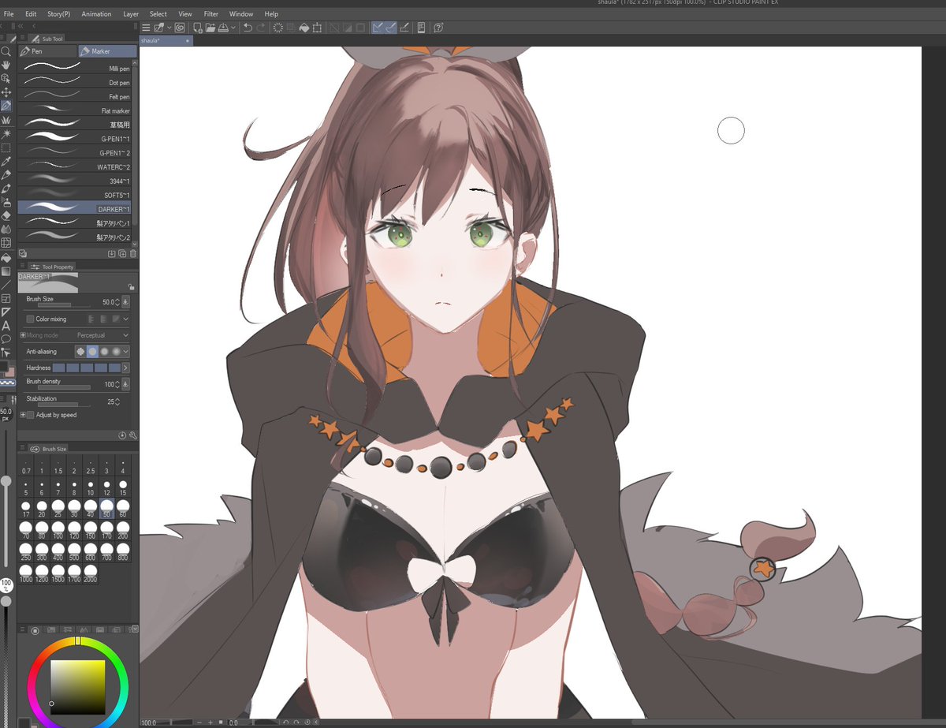Open Brush Size dynamics settings button
Image resolution: width=946 pixels, height=728 pixels.
pos(125,302)
